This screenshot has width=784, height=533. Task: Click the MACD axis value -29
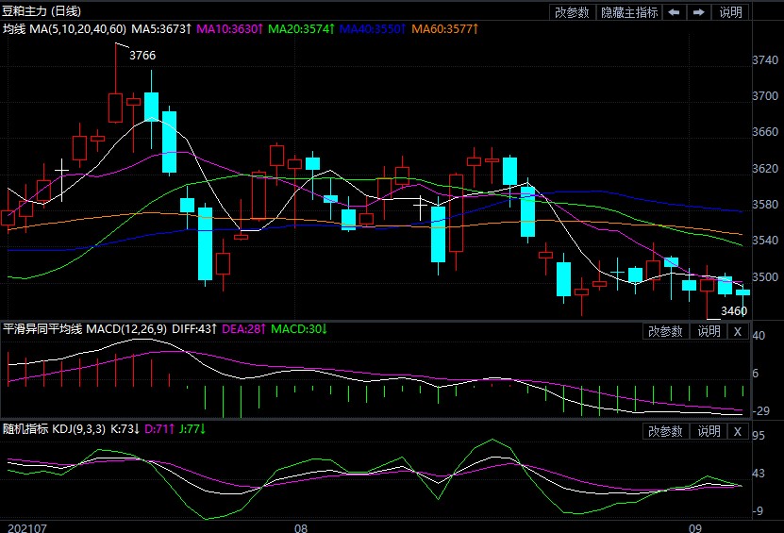click(x=761, y=411)
